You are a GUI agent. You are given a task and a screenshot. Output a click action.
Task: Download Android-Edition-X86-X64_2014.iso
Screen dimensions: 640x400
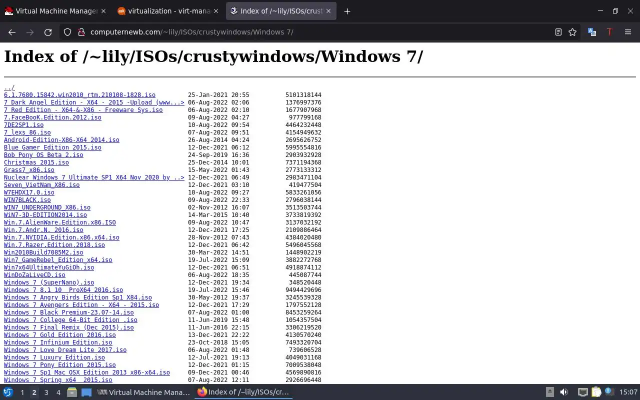[x=61, y=140]
